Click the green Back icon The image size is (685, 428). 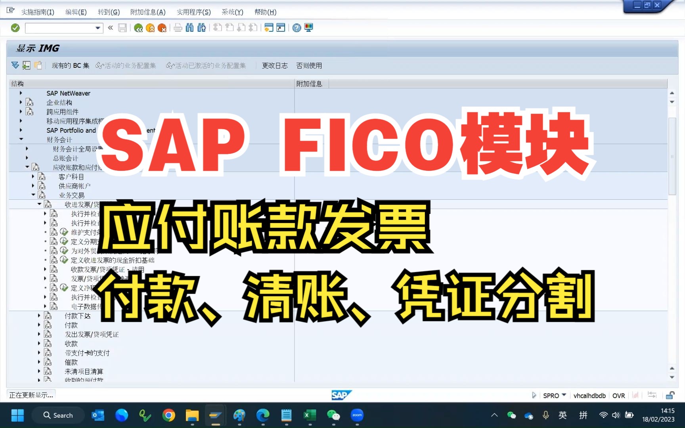click(138, 28)
